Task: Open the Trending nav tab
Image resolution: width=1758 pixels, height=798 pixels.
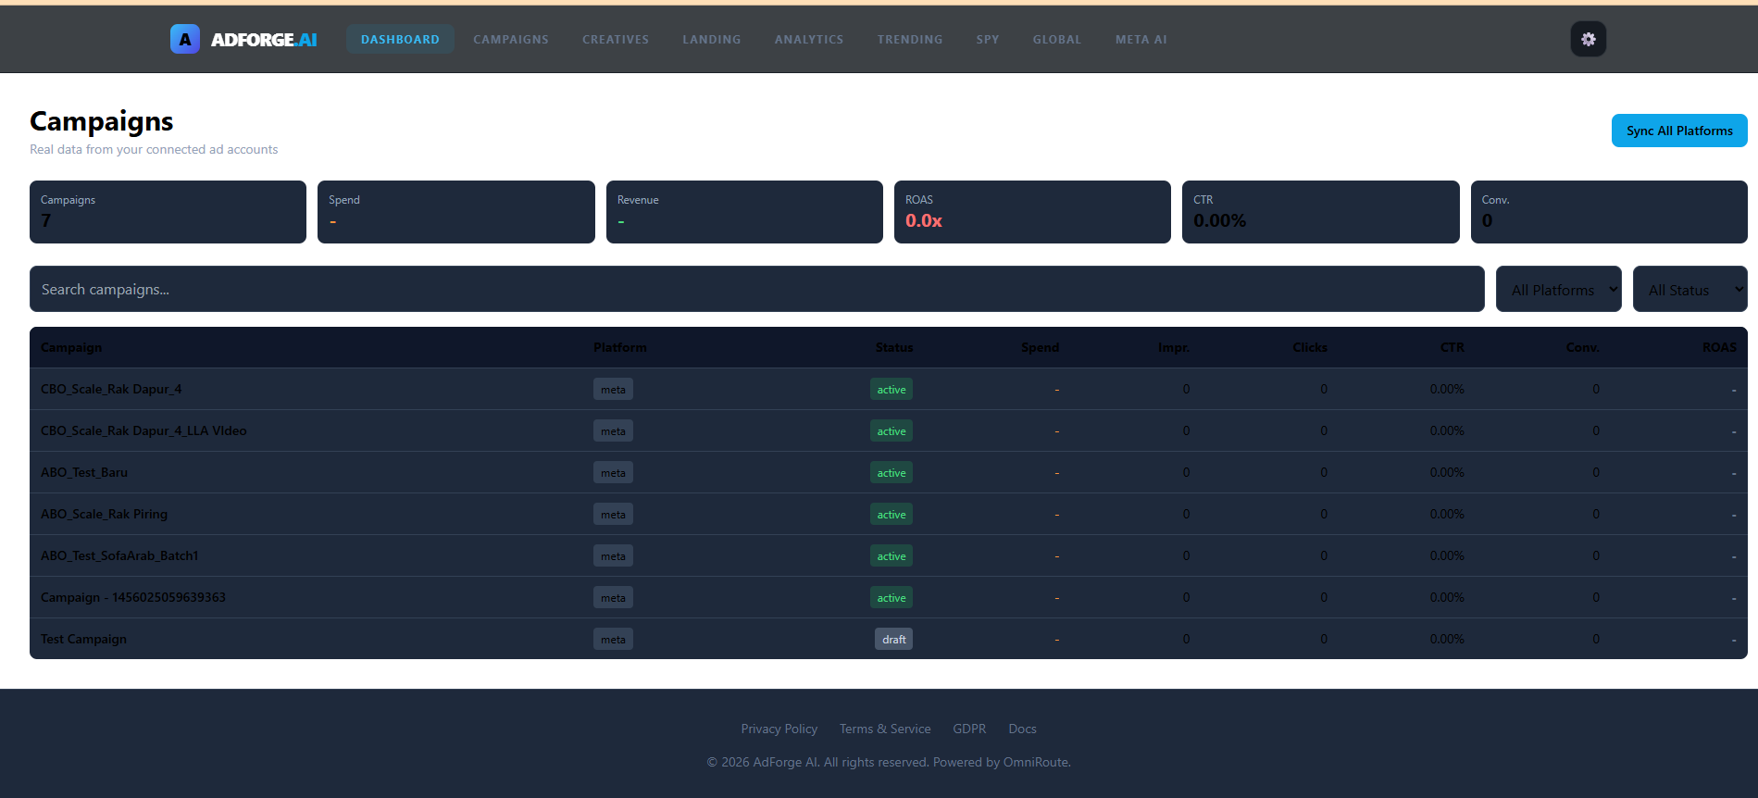Action: 910,39
